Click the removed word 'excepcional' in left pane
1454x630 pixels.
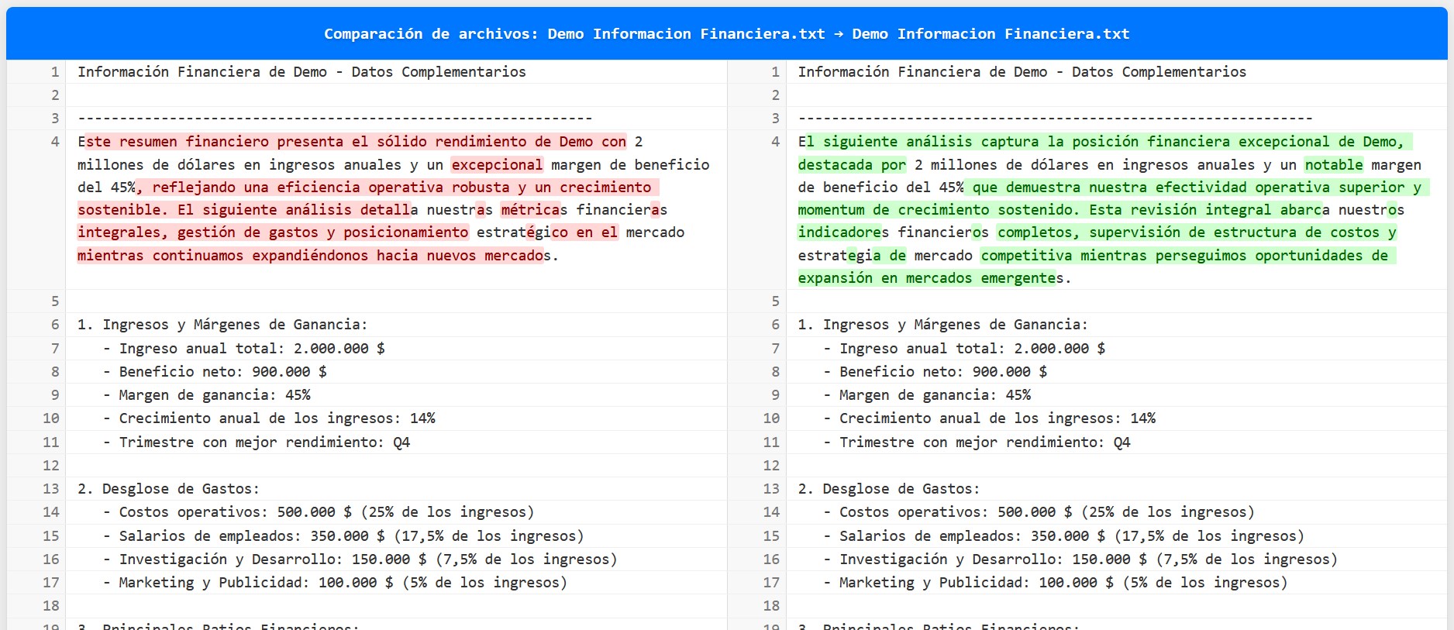coord(497,164)
